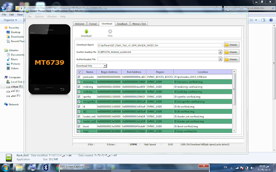Select Pictures under Libraries

tap(13, 64)
